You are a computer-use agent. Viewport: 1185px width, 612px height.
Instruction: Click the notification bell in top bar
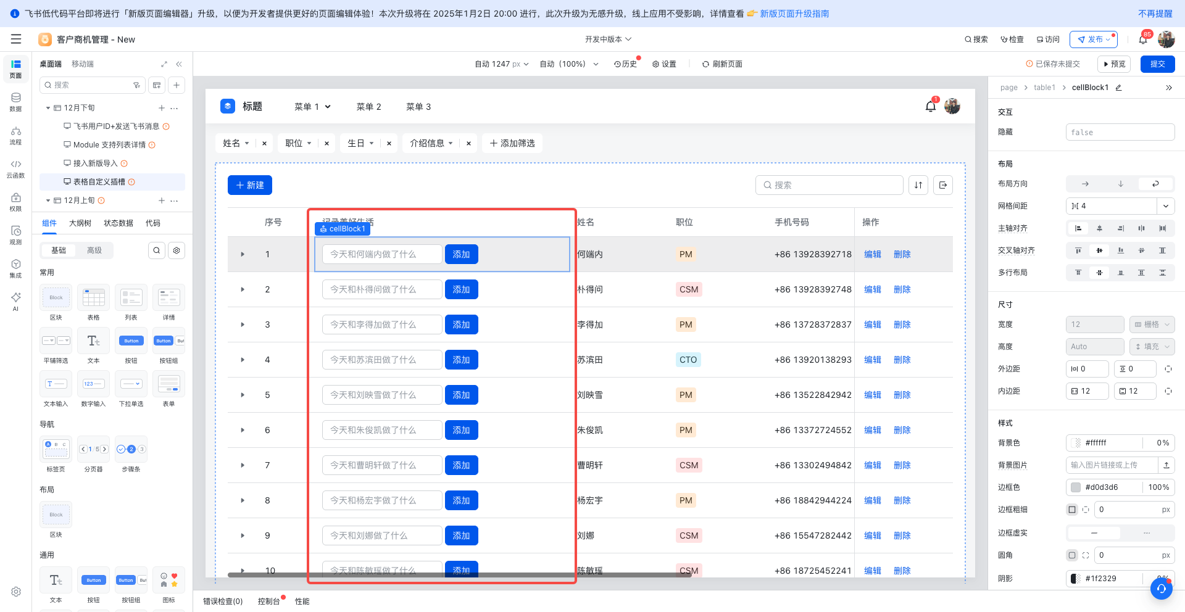pos(1143,39)
